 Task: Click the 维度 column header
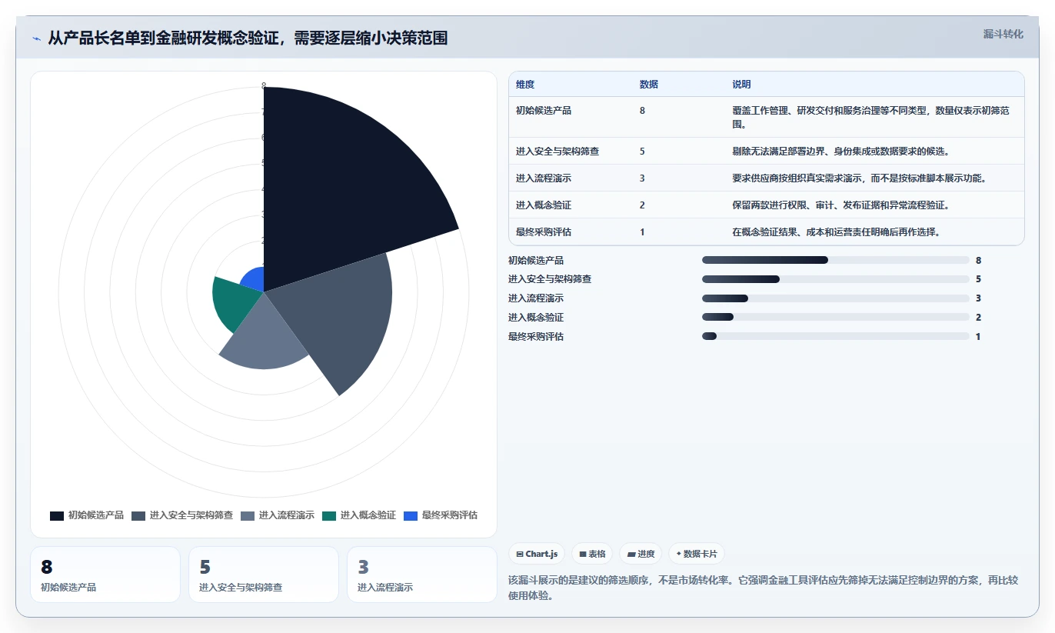[525, 85]
